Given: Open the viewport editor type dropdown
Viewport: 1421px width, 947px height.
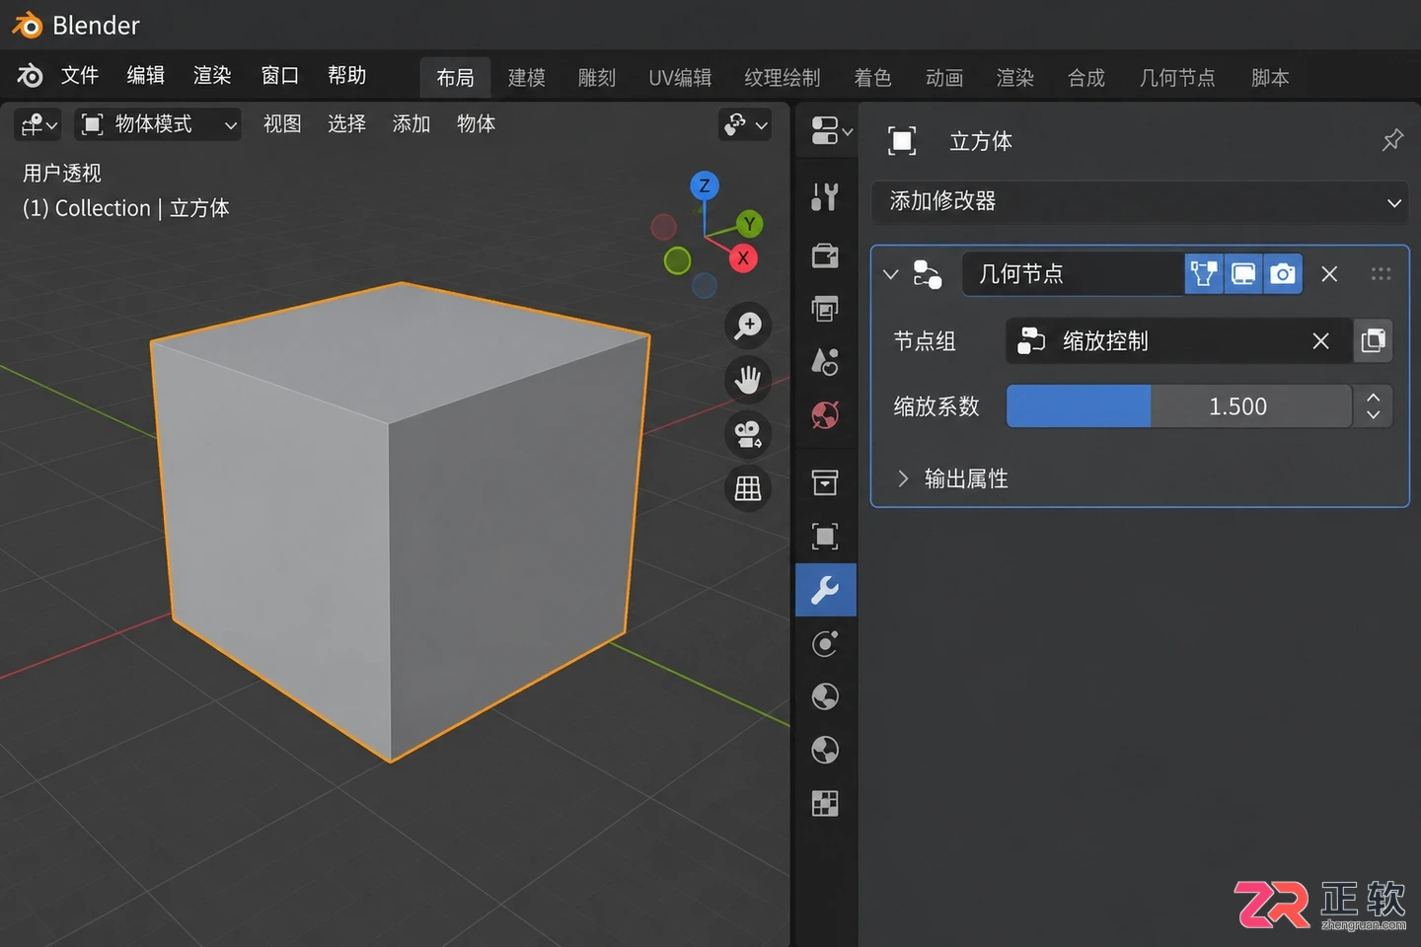Looking at the screenshot, I should click(x=38, y=124).
